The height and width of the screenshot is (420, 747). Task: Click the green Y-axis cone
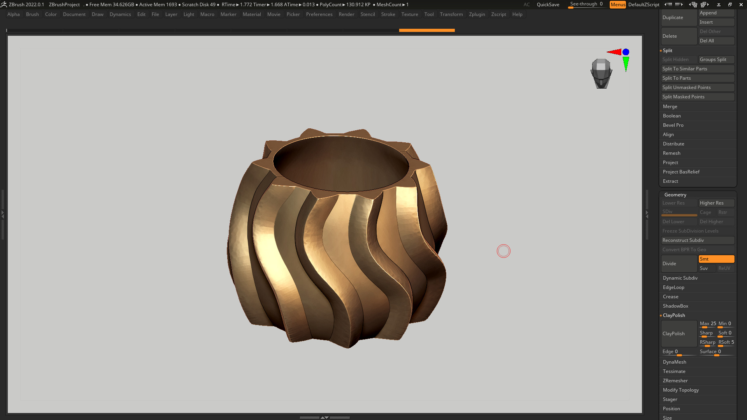[x=626, y=64]
